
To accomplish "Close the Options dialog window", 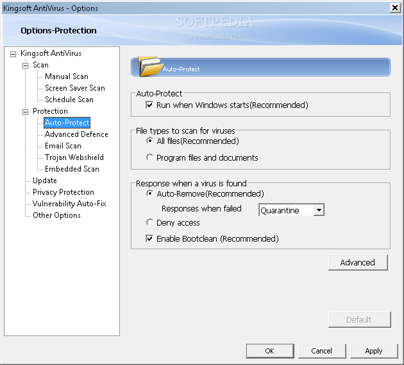I will (395, 8).
